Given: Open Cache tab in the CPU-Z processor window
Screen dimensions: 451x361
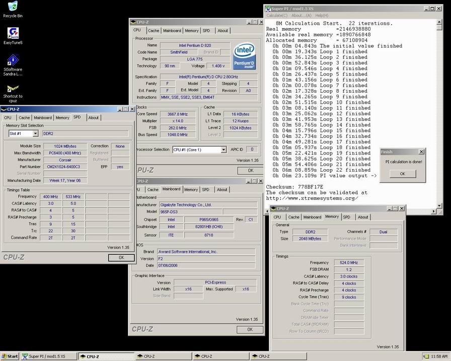Looking at the screenshot, I should (154, 31).
